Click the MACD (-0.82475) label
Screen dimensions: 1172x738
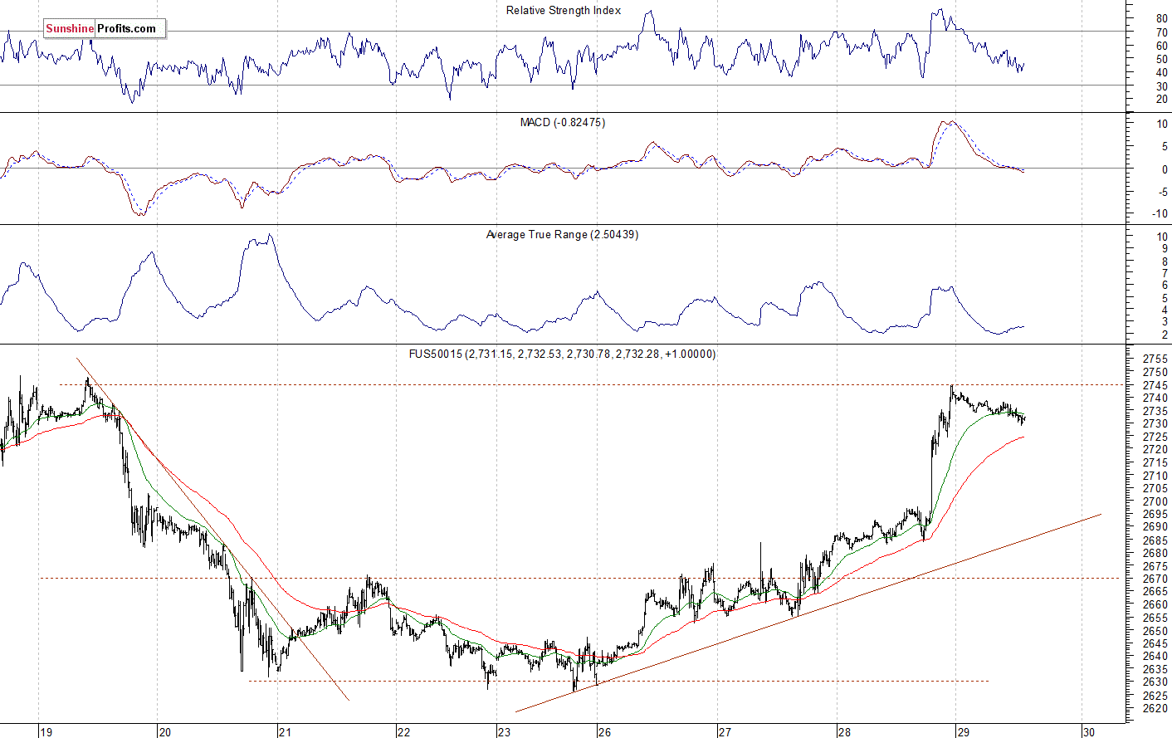tap(563, 123)
